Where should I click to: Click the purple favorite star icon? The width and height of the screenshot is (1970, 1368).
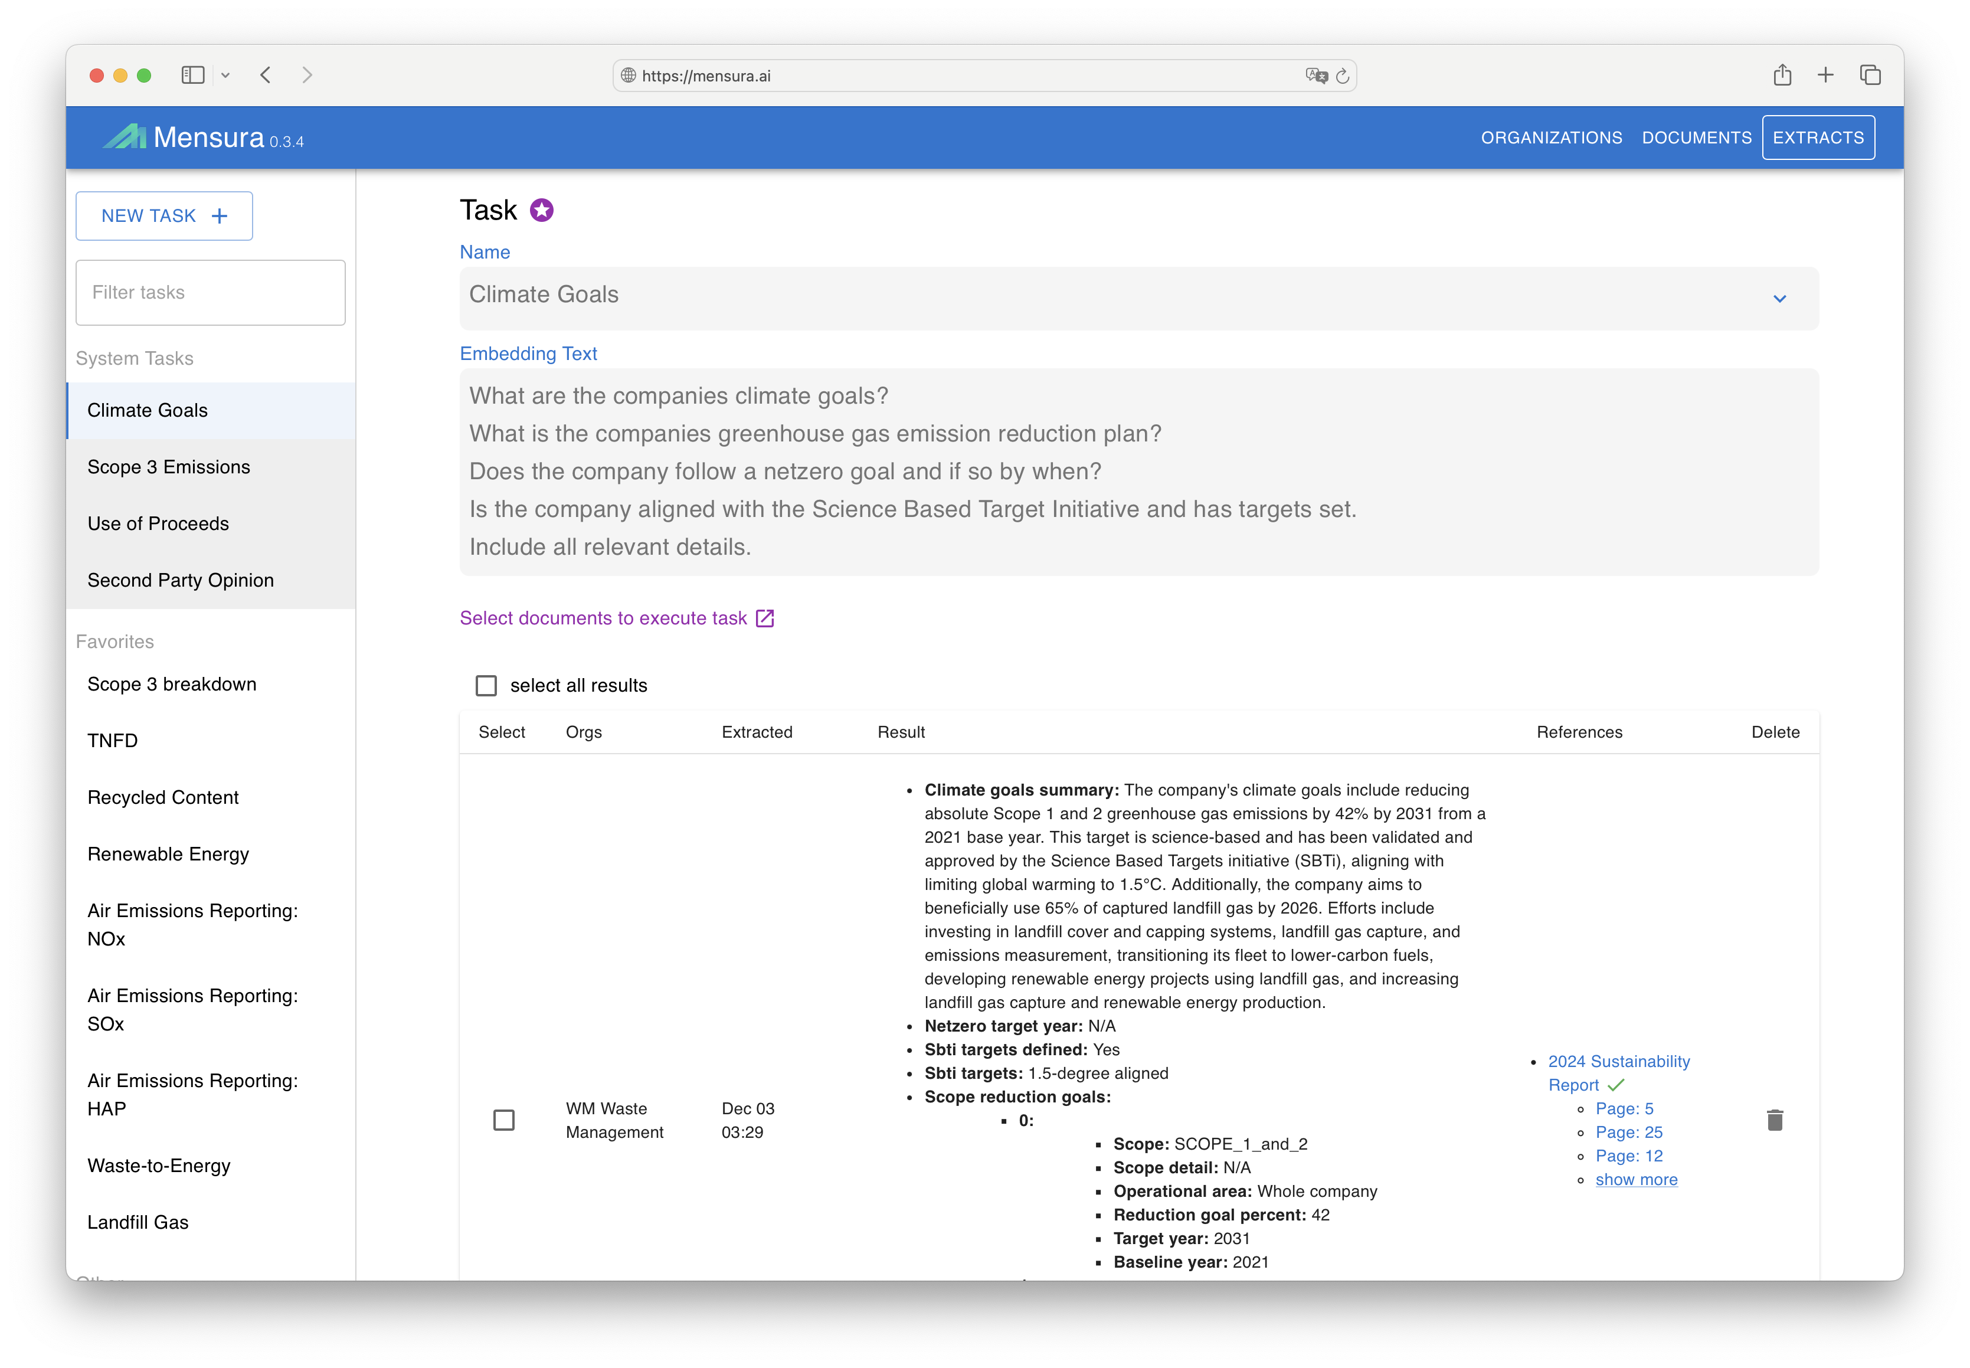click(542, 210)
